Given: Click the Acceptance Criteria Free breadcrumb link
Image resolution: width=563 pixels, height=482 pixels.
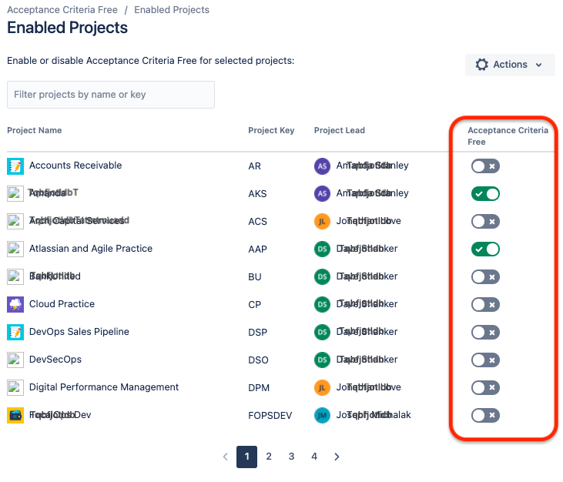Looking at the screenshot, I should point(62,10).
